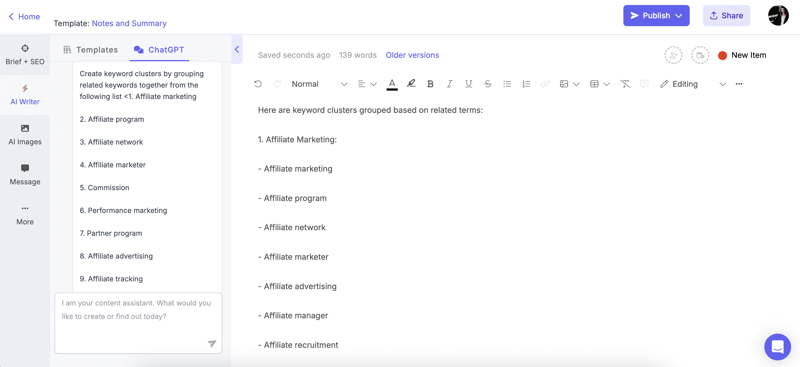The width and height of the screenshot is (800, 367).
Task: Click the Share button
Action: click(x=726, y=16)
